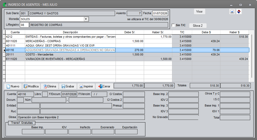Click the L/Registro code field 08
The image size is (257, 140).
[x=24, y=25]
